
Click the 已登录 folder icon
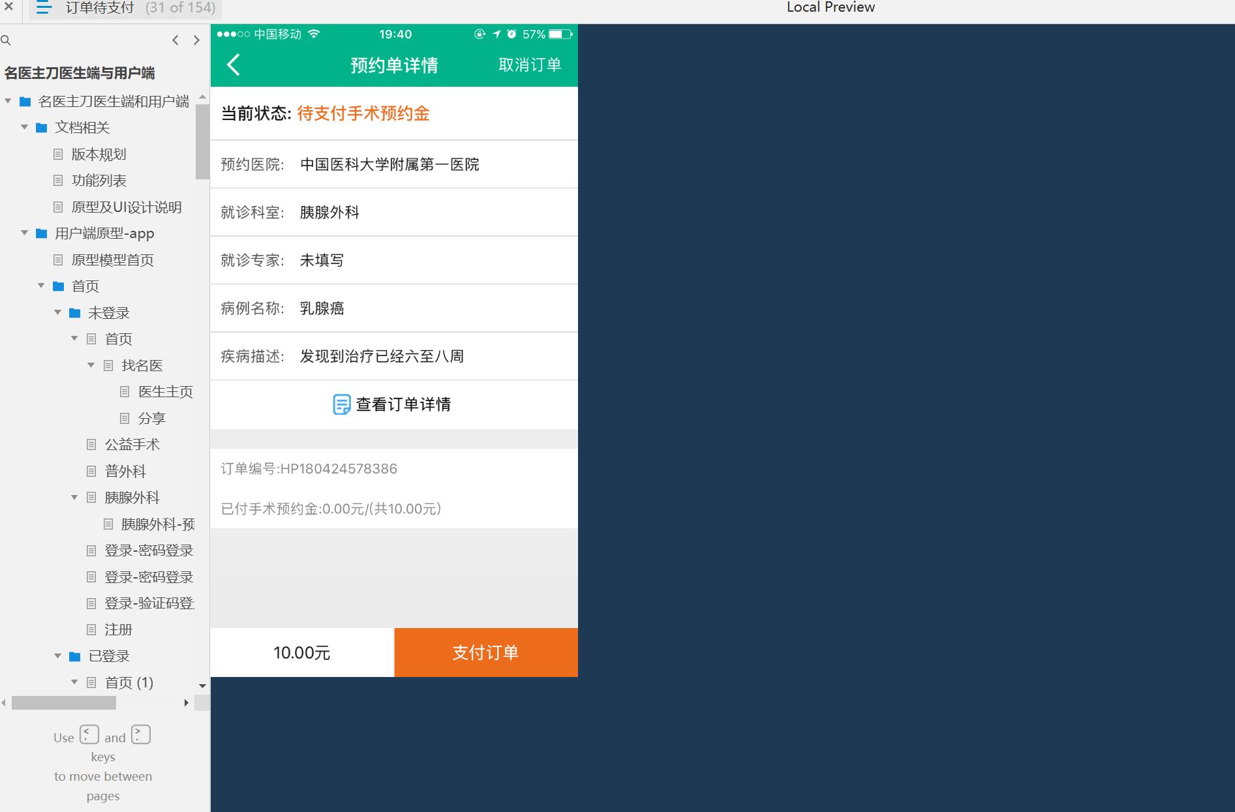point(75,656)
